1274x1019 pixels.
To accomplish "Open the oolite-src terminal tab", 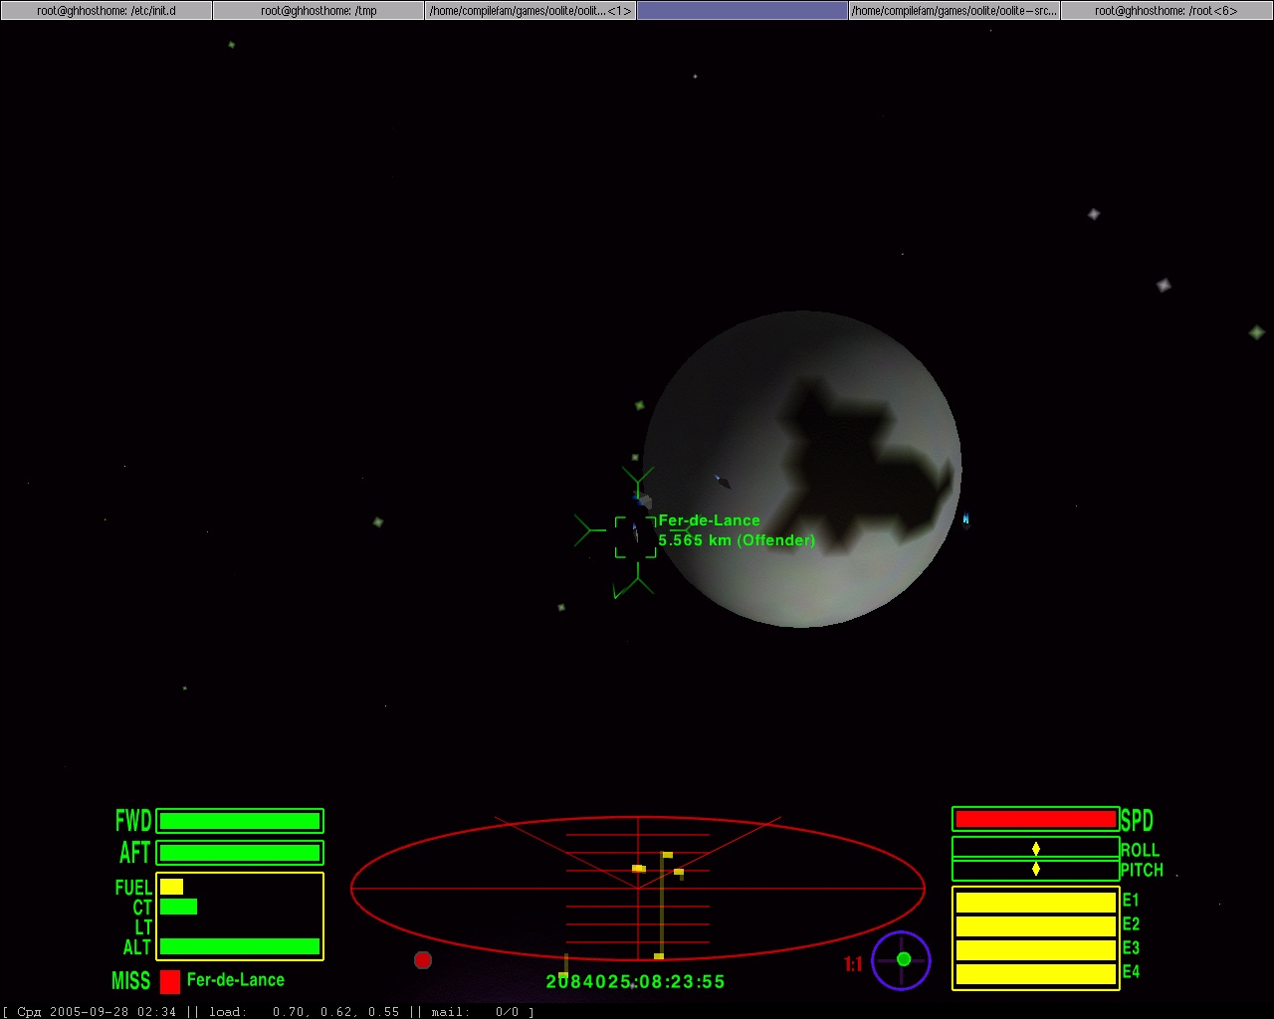I will (955, 10).
